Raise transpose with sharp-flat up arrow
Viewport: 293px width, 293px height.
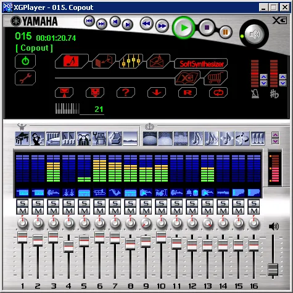283,77
